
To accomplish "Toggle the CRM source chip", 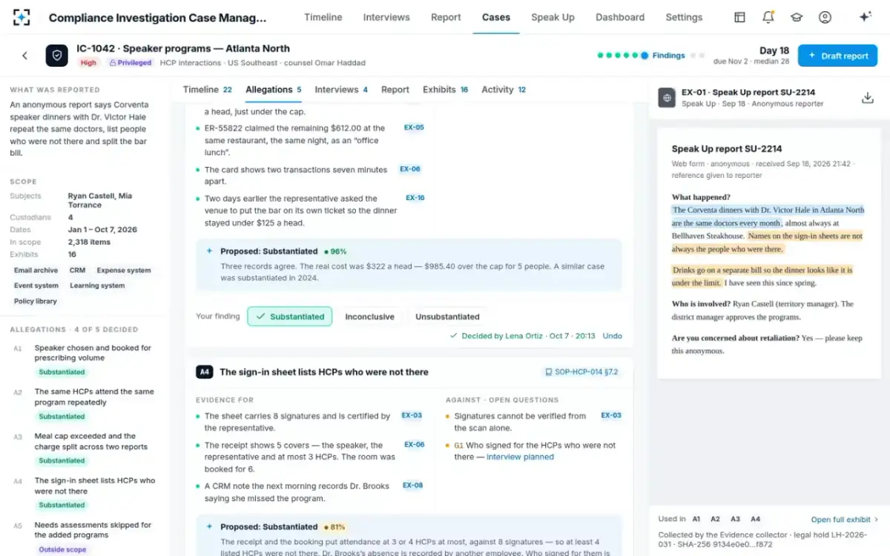I will (77, 271).
